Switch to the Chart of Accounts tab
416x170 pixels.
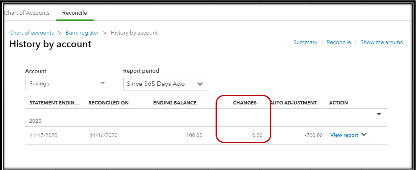pos(27,13)
